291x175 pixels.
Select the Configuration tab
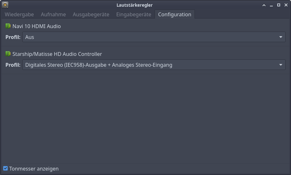pos(174,14)
